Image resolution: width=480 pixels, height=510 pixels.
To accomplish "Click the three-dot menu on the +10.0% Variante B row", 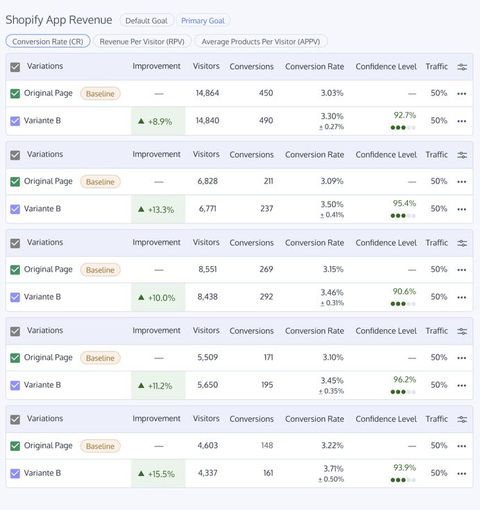I will pyautogui.click(x=462, y=297).
